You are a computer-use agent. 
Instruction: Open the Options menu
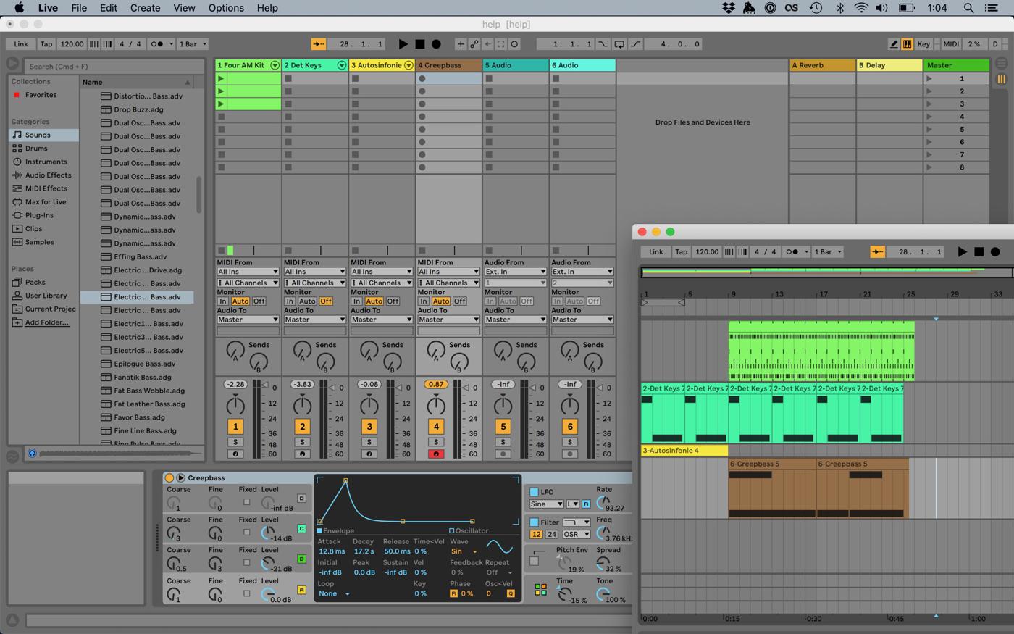click(x=226, y=8)
